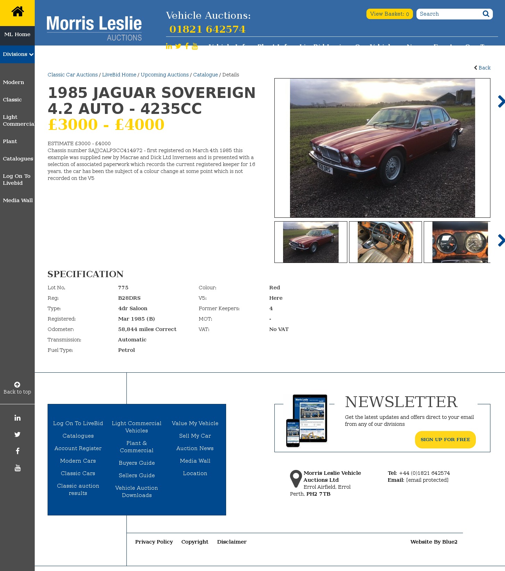Click the email protected address

[x=427, y=480]
